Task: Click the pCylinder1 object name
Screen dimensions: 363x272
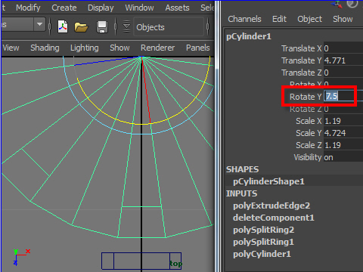Action: (x=249, y=36)
